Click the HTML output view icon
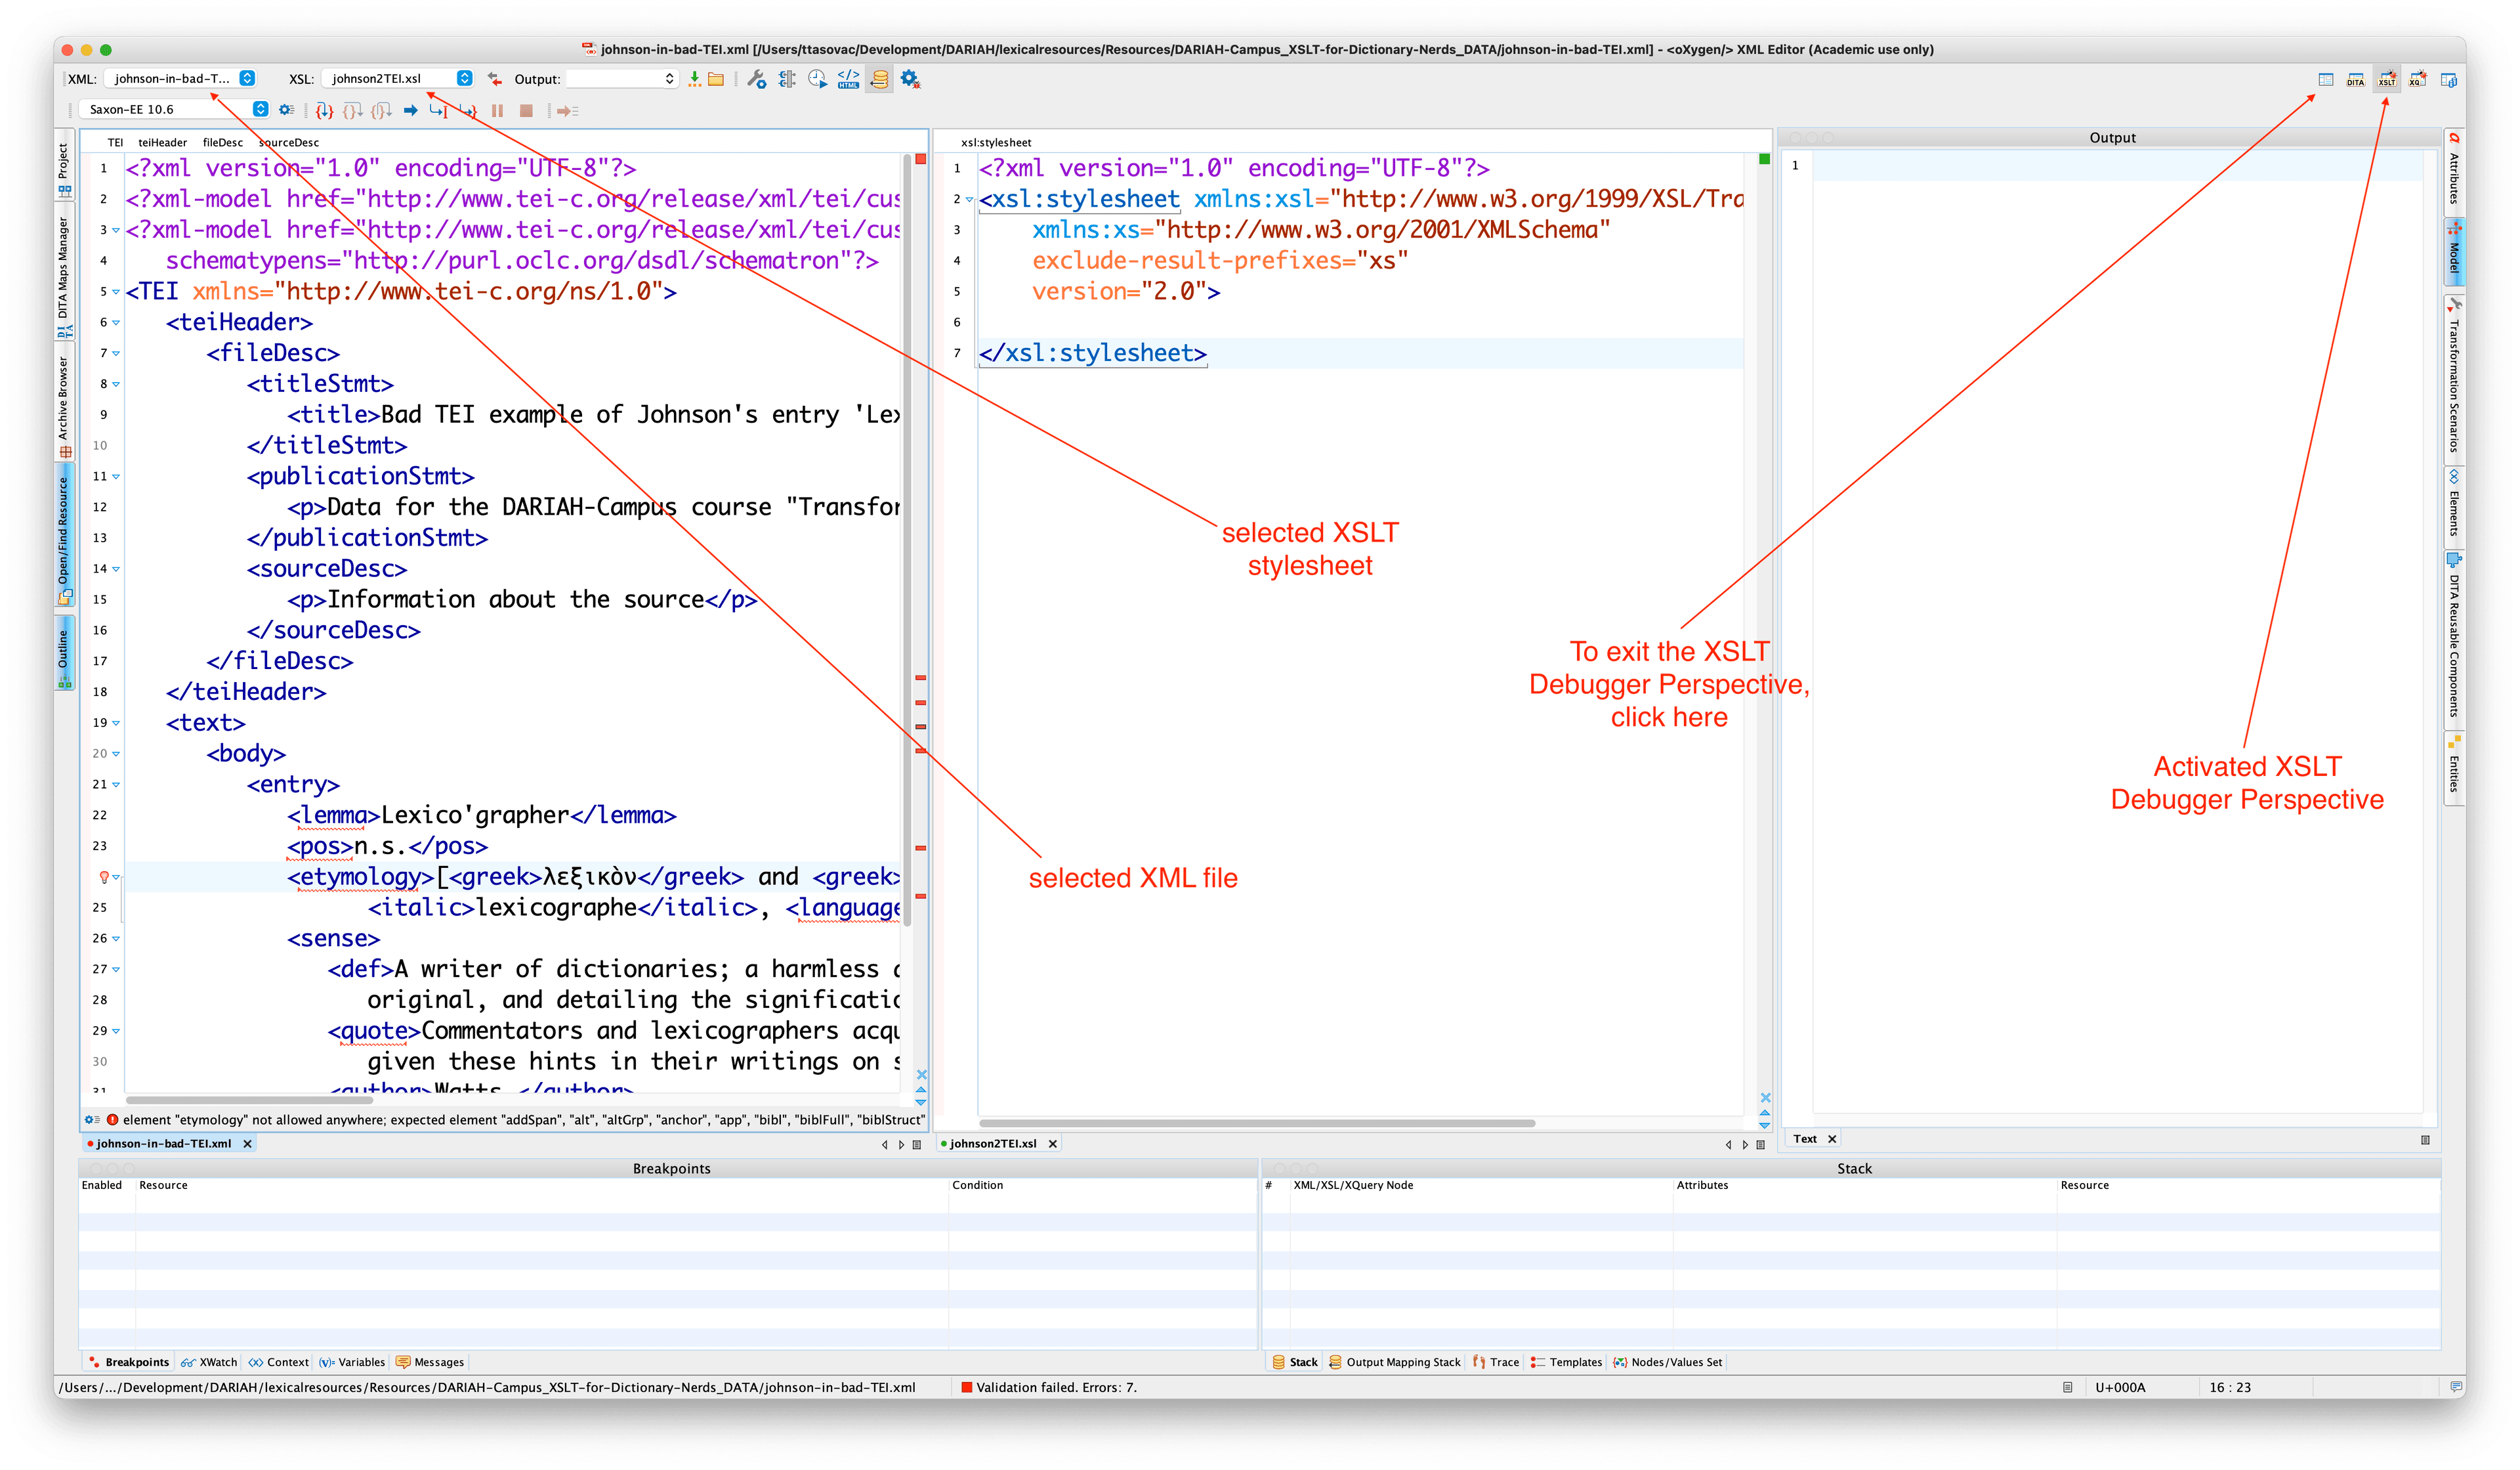 [848, 78]
